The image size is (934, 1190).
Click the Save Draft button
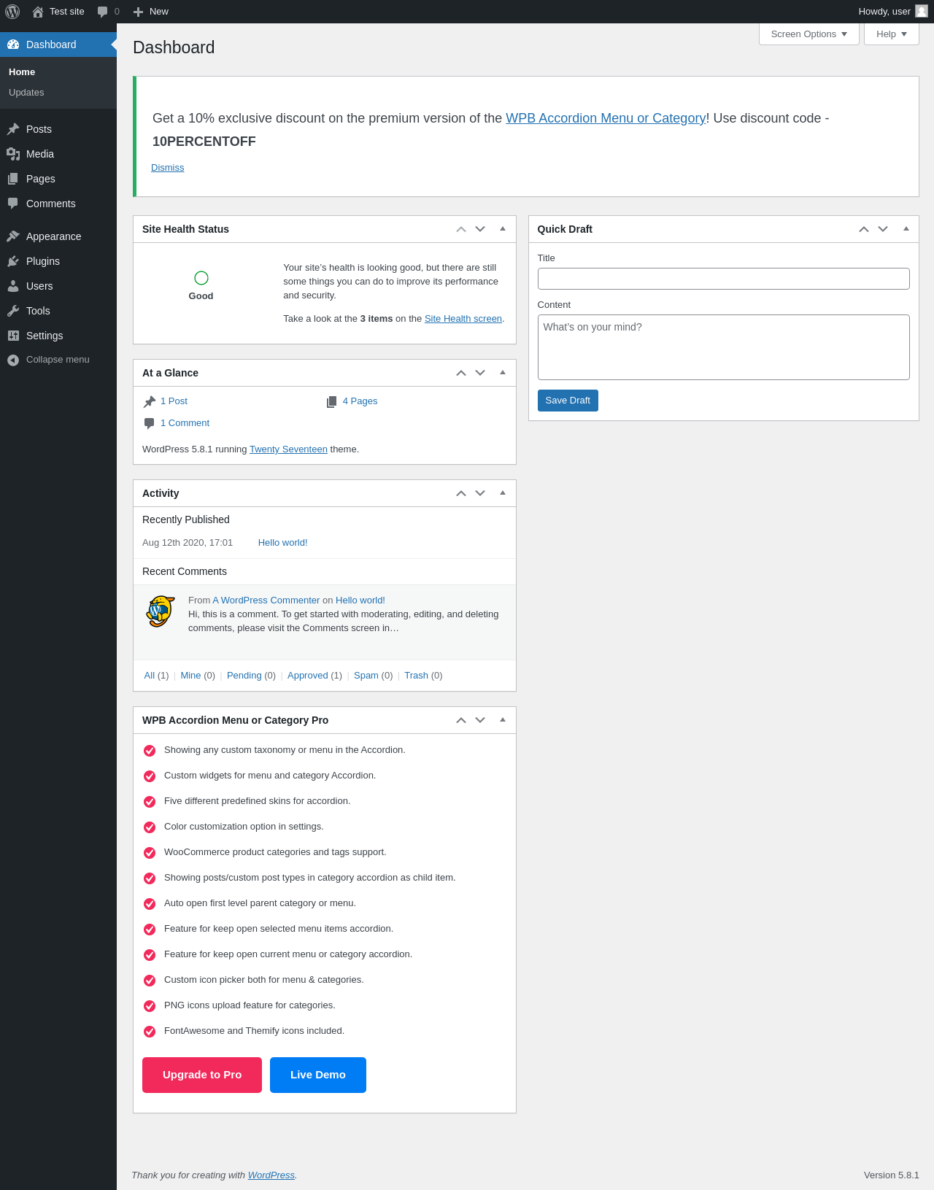click(568, 401)
